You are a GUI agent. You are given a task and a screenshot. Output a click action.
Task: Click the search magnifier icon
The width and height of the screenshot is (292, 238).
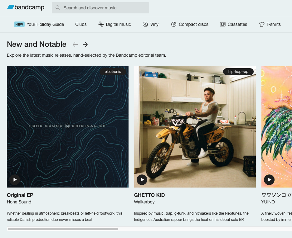[58, 8]
